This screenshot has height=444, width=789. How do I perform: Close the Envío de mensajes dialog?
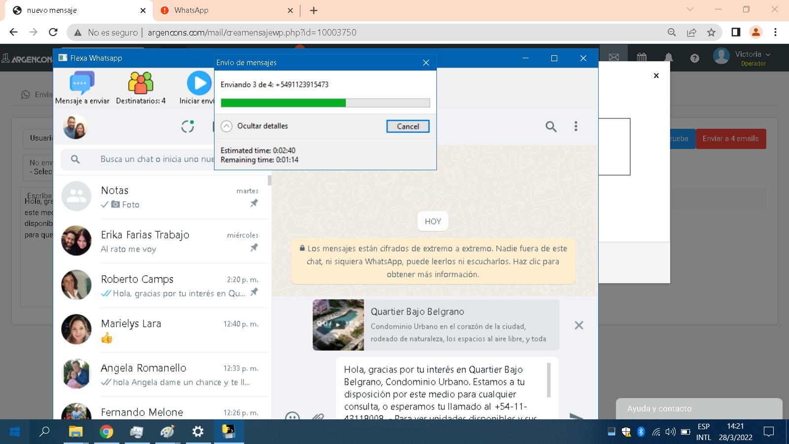pyautogui.click(x=426, y=63)
